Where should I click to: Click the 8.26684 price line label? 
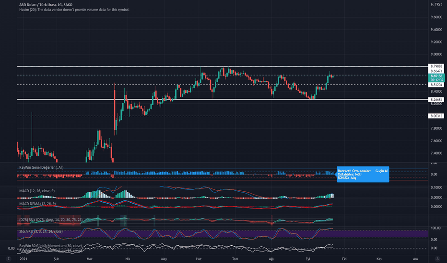[436, 99]
